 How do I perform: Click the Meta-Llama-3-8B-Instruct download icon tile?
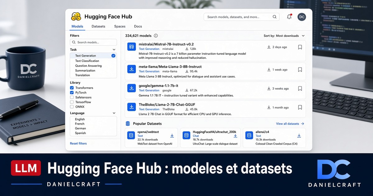pos(132,69)
